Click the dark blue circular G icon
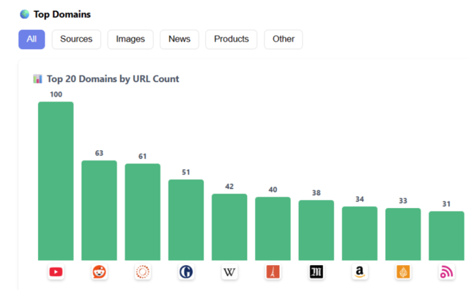Image resolution: width=469 pixels, height=293 pixels. click(186, 272)
